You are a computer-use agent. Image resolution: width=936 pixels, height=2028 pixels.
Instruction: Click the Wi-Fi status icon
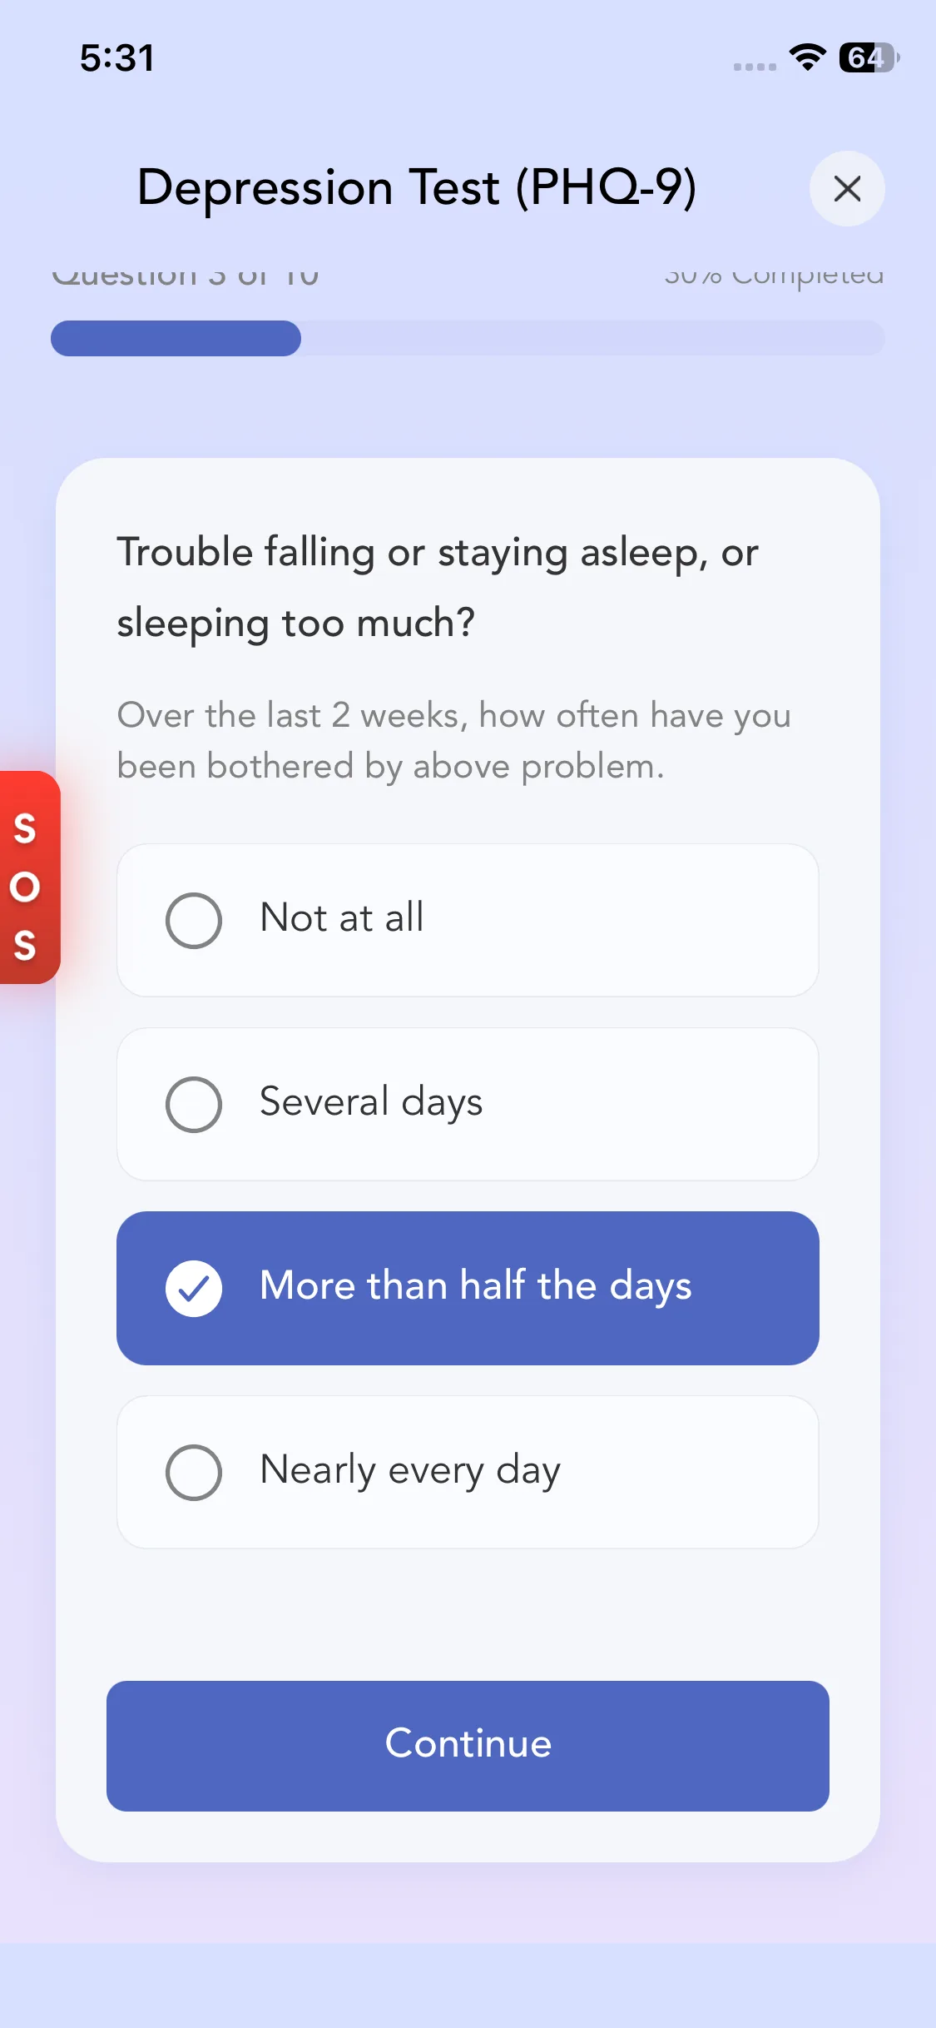pos(807,57)
